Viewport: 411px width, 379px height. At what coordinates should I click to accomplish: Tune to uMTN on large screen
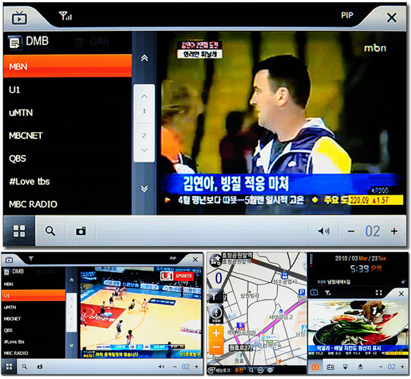click(x=67, y=112)
